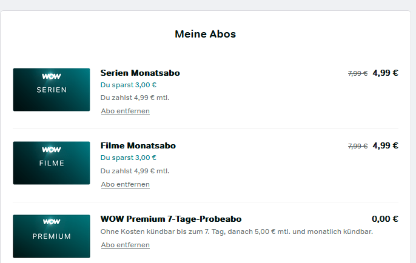Remove the Premium Probeabo via Abo entfernen
Image resolution: width=416 pixels, height=263 pixels.
pyautogui.click(x=126, y=245)
